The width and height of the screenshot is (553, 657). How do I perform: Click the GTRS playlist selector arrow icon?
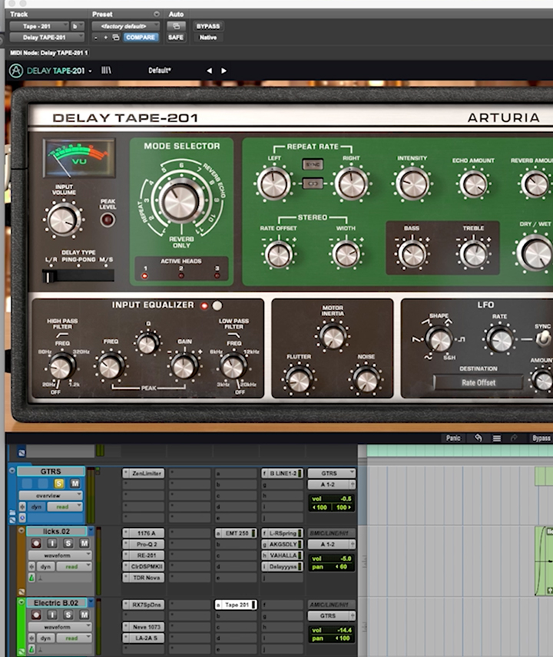coord(12,470)
